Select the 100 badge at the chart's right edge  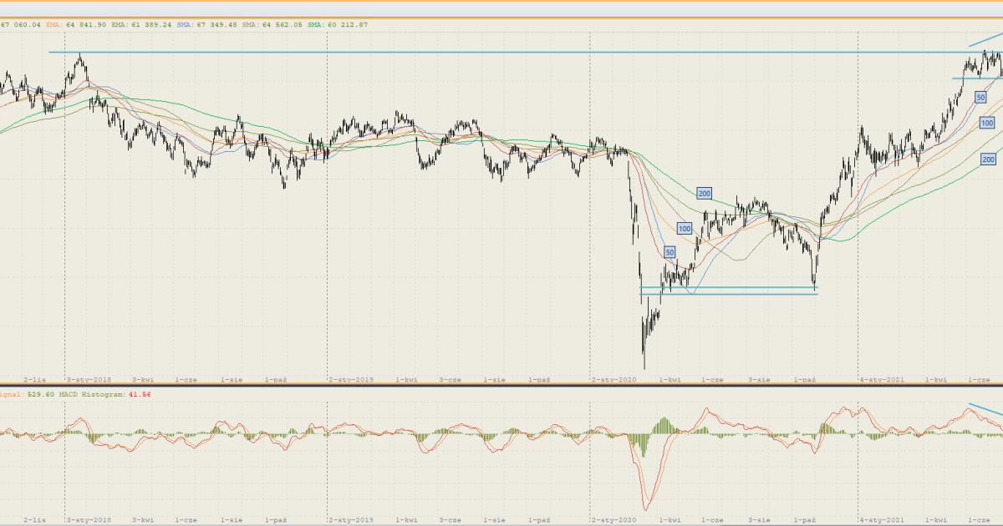[x=987, y=123]
